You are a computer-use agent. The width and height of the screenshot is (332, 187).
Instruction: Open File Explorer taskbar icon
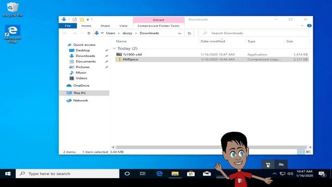click(x=175, y=173)
